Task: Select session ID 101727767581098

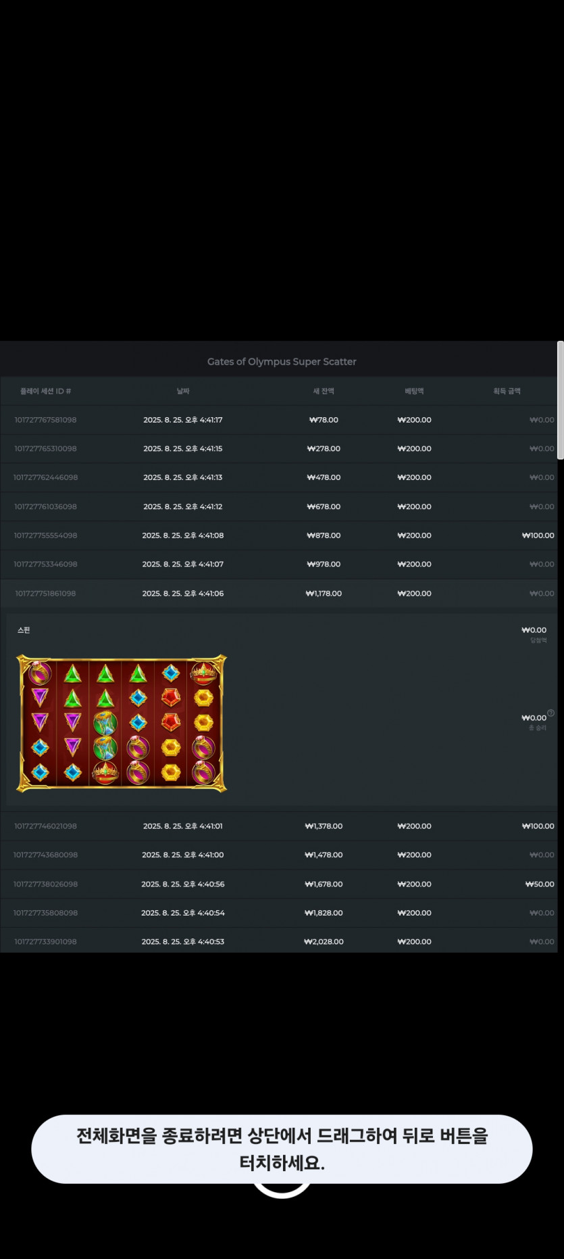Action: pos(45,420)
